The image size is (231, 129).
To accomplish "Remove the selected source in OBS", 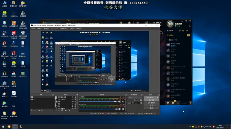I will click(59, 110).
